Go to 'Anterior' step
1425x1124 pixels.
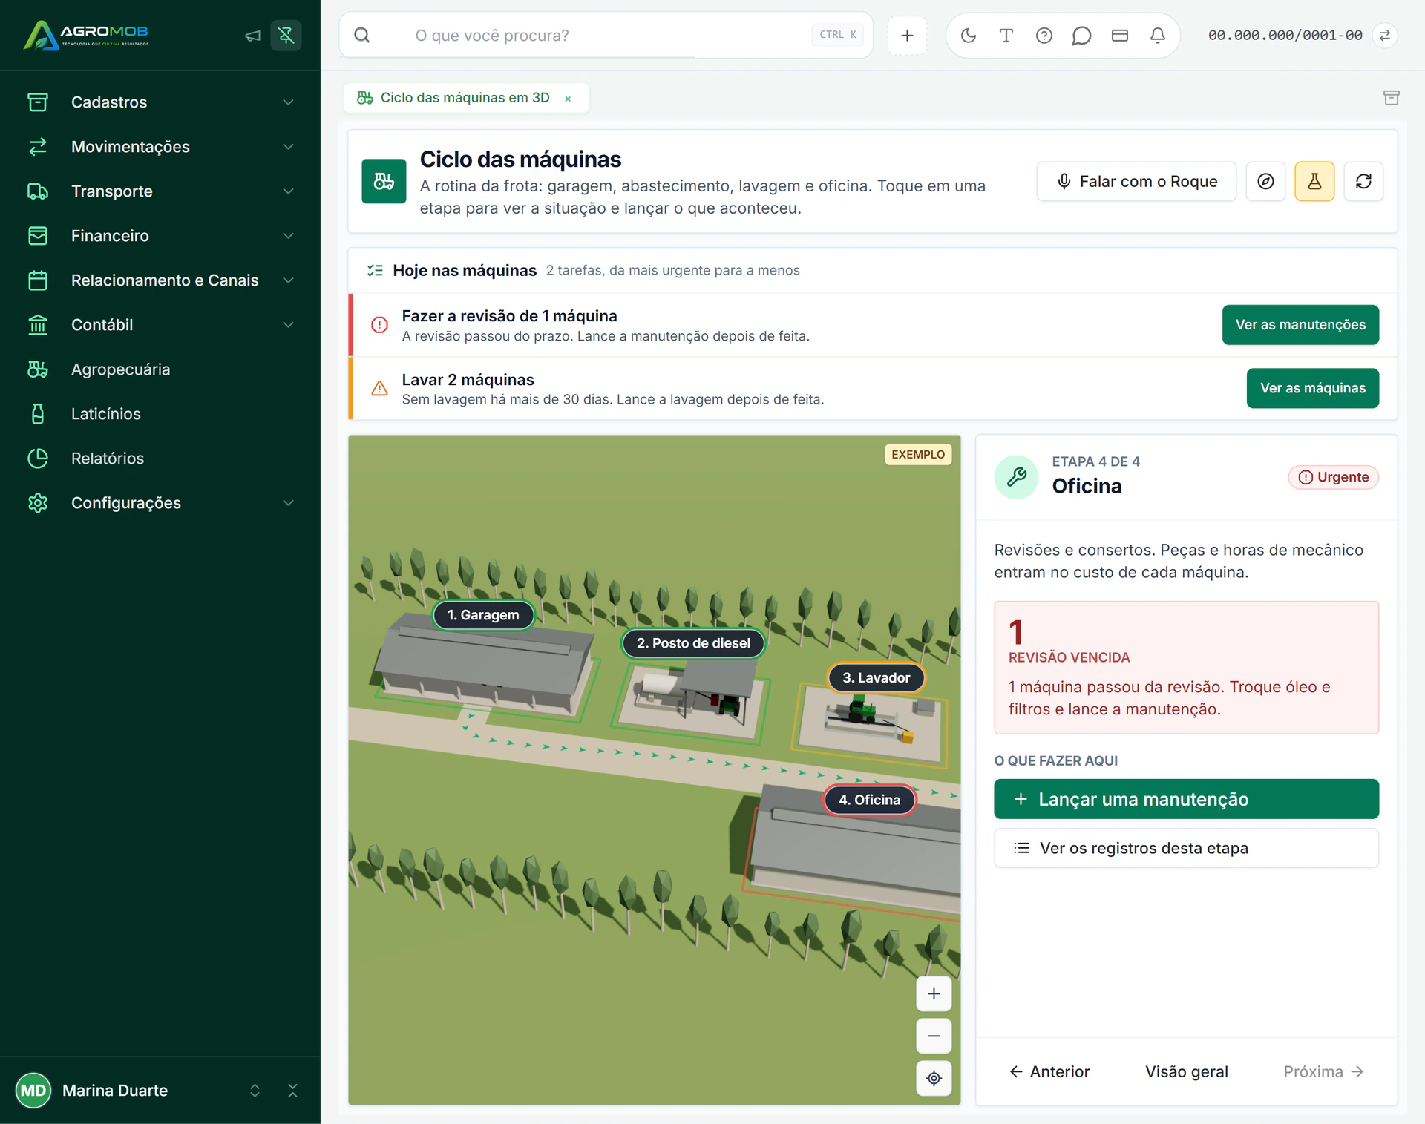[x=1049, y=1071]
